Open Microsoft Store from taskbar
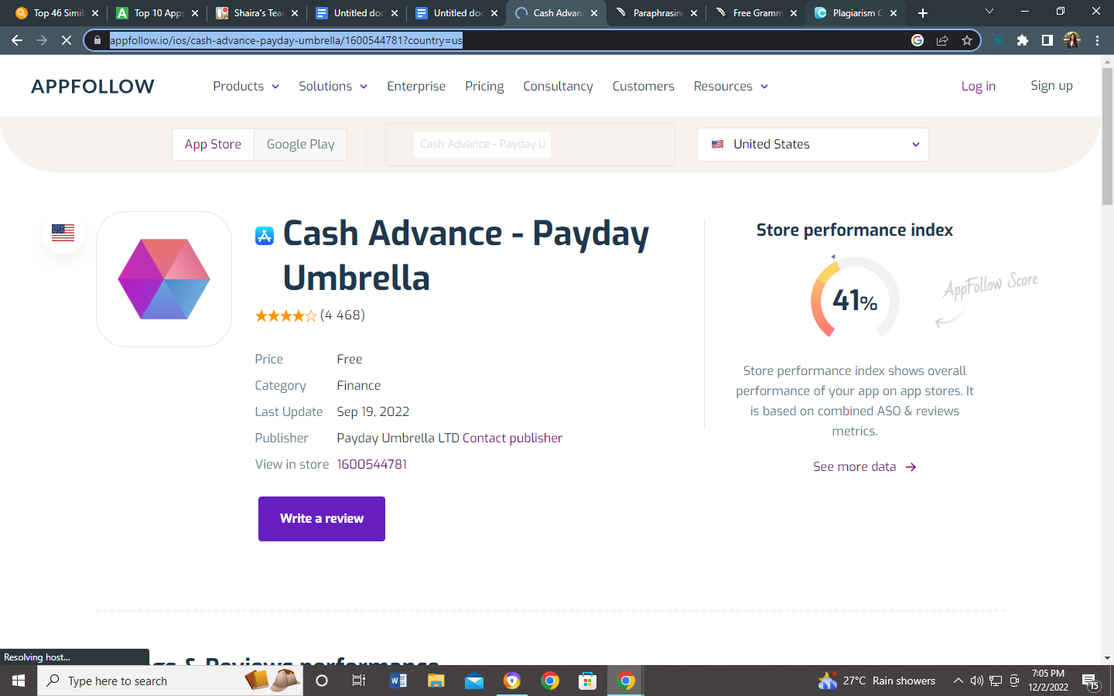This screenshot has height=696, width=1114. coord(588,681)
